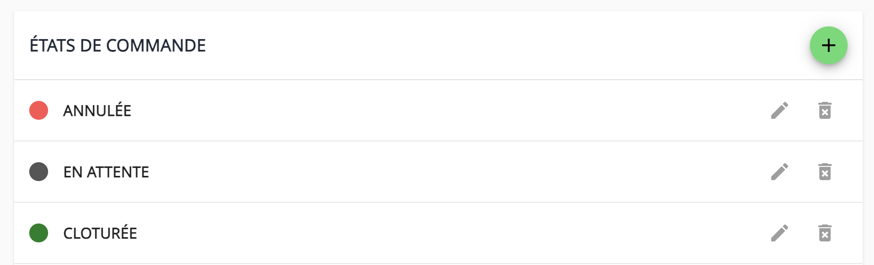Click the divider line under the header
This screenshot has width=874, height=265.
(x=424, y=80)
